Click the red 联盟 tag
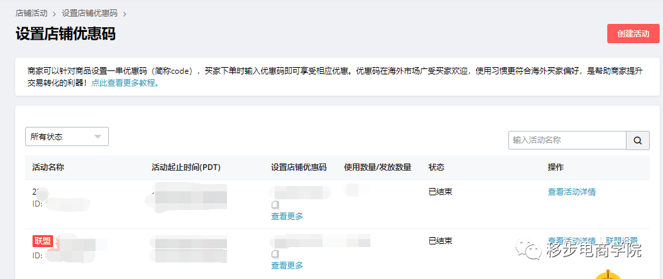This screenshot has height=279, width=663. 42,241
